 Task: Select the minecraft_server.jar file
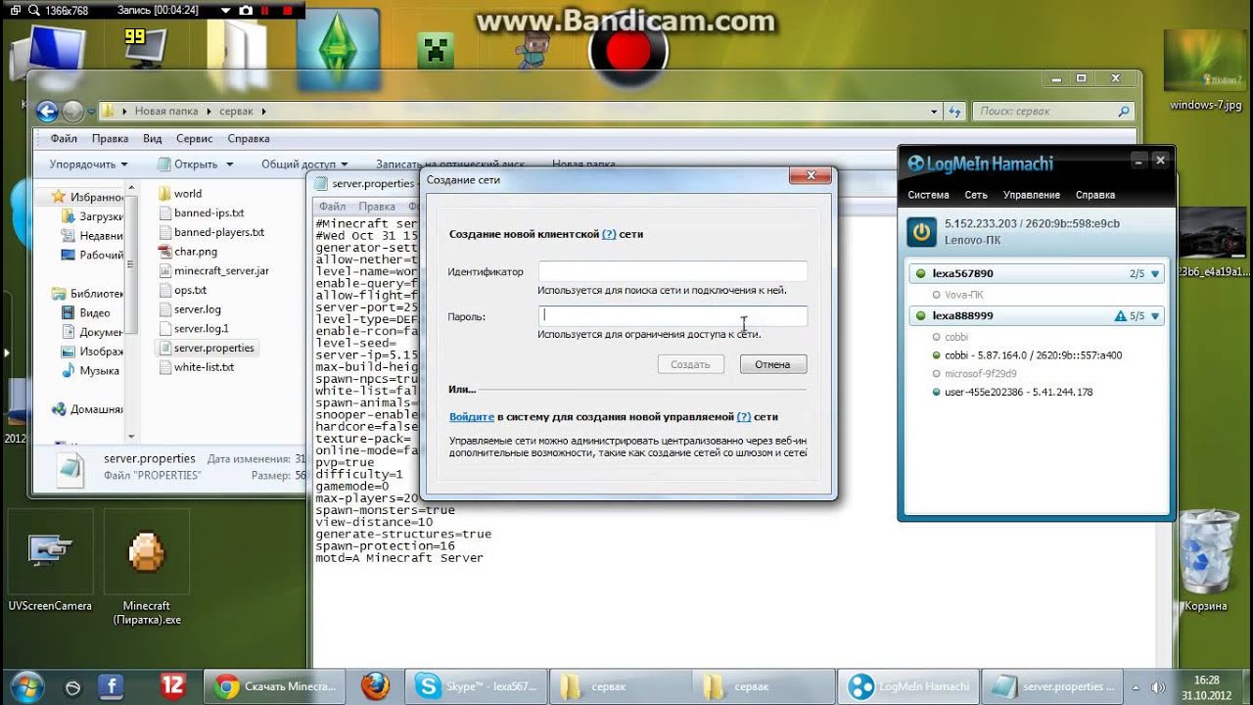pos(213,271)
